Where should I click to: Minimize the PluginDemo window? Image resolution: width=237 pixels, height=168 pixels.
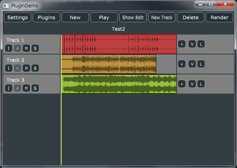coord(200,4)
